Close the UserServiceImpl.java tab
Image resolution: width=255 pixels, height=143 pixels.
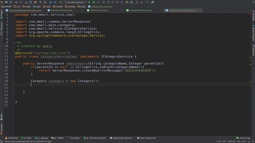pyautogui.click(x=82, y=10)
